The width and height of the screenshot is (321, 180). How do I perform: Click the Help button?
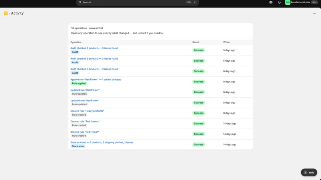pos(309,172)
